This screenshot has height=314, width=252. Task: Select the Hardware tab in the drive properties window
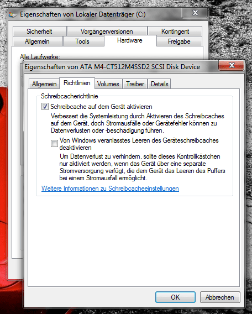click(x=130, y=40)
